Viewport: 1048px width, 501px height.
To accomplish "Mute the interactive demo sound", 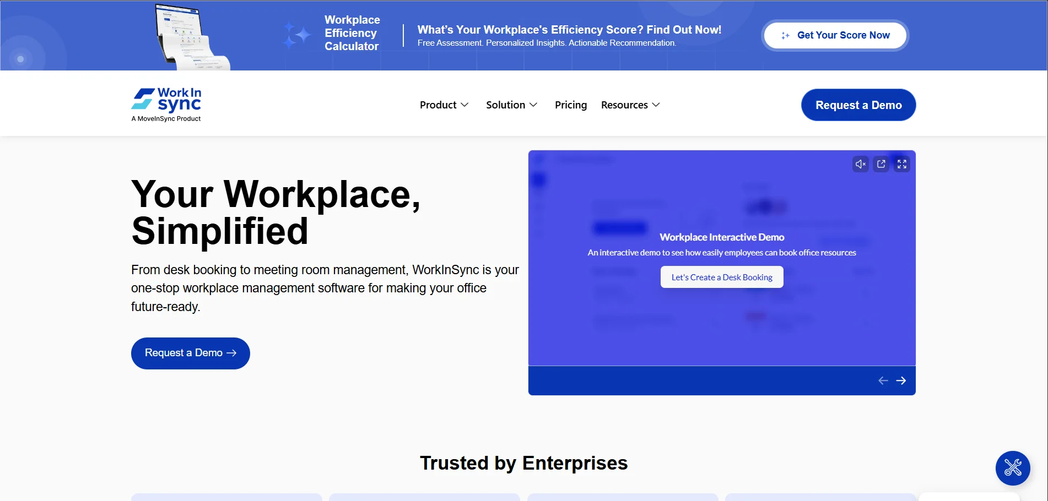I will (x=860, y=164).
